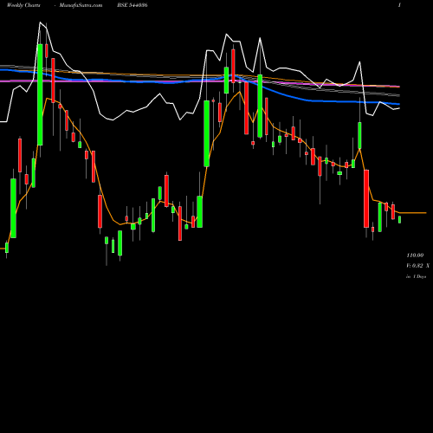This screenshot has width=433, height=433.
Task: Click the "BSE 544036" ticker label
Action: (132, 5)
